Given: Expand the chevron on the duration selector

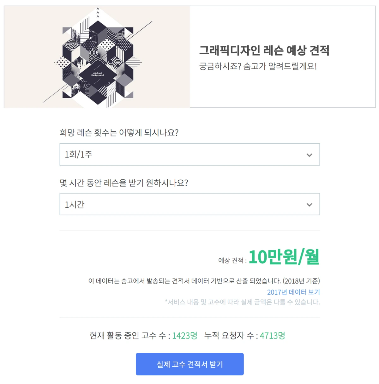Looking at the screenshot, I should pyautogui.click(x=309, y=204).
